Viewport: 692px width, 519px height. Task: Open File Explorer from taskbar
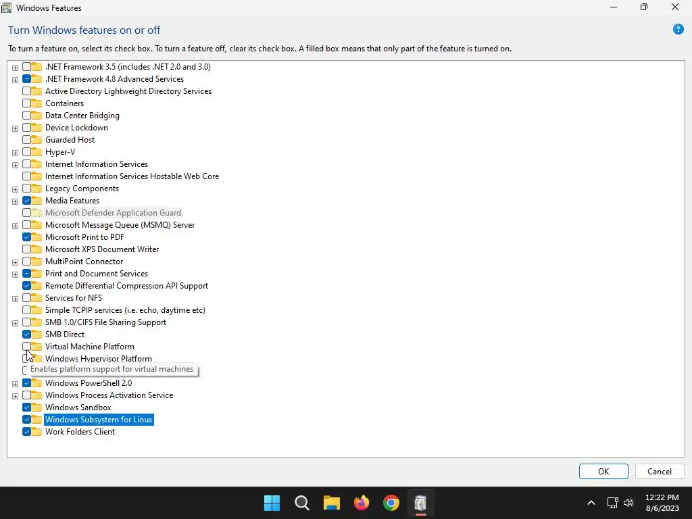[331, 503]
